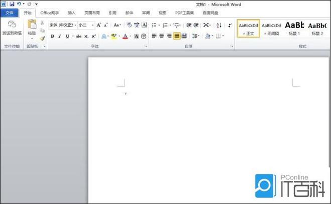Click the Decrease Indent icon

coord(189,25)
